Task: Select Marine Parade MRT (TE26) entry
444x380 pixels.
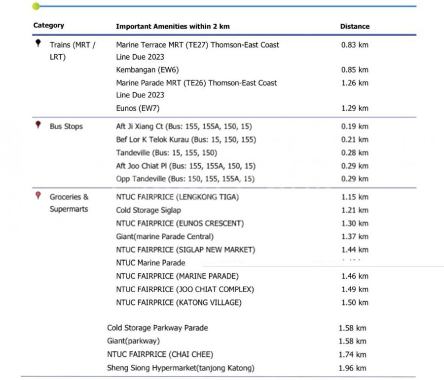Action: 196,83
